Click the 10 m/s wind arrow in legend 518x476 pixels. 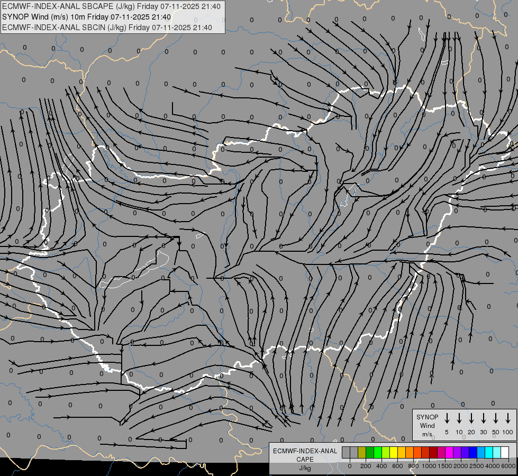coord(459,418)
